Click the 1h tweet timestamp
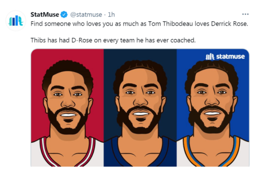This screenshot has width=270, height=172. click(111, 15)
